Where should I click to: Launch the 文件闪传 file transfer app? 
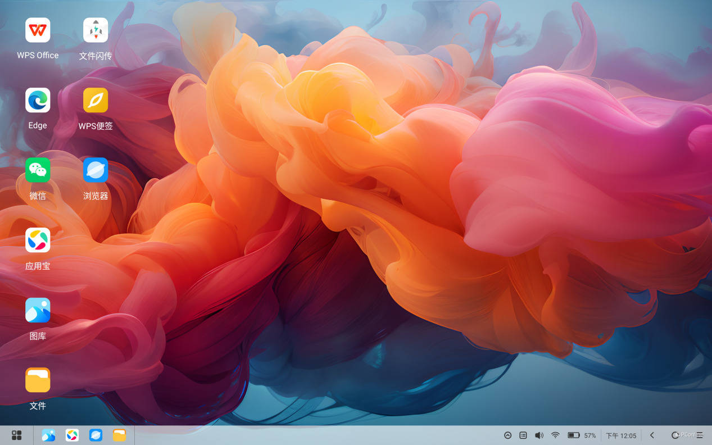click(96, 30)
